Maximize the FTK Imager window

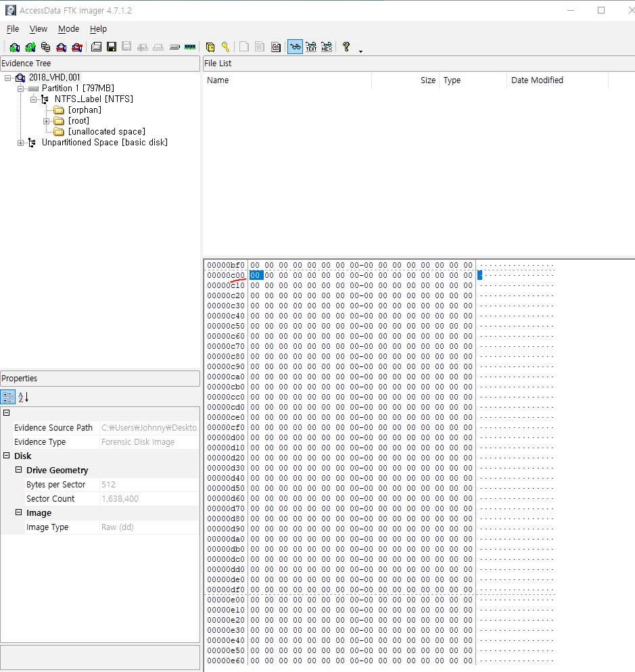pos(601,10)
